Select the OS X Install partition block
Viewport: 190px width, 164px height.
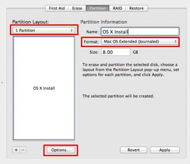(44, 88)
